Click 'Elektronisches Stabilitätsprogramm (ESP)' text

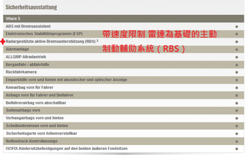coord(44,34)
